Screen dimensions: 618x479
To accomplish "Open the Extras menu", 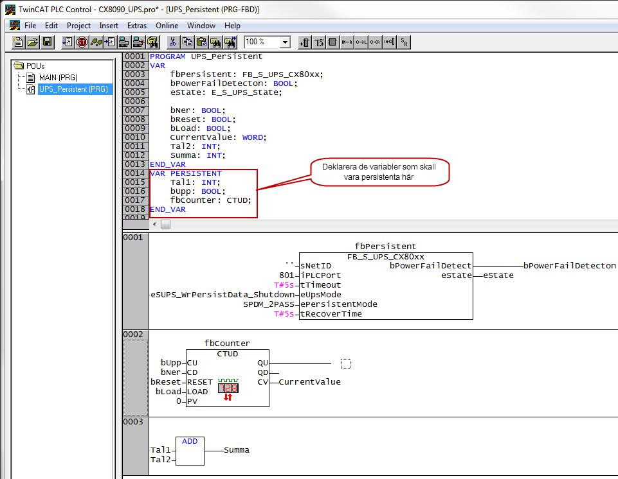I will point(137,26).
